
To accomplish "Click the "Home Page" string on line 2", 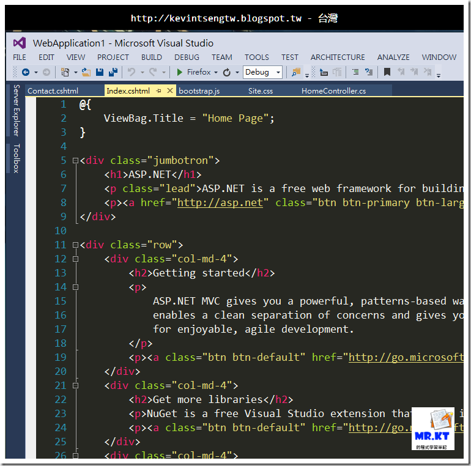I will tap(236, 118).
